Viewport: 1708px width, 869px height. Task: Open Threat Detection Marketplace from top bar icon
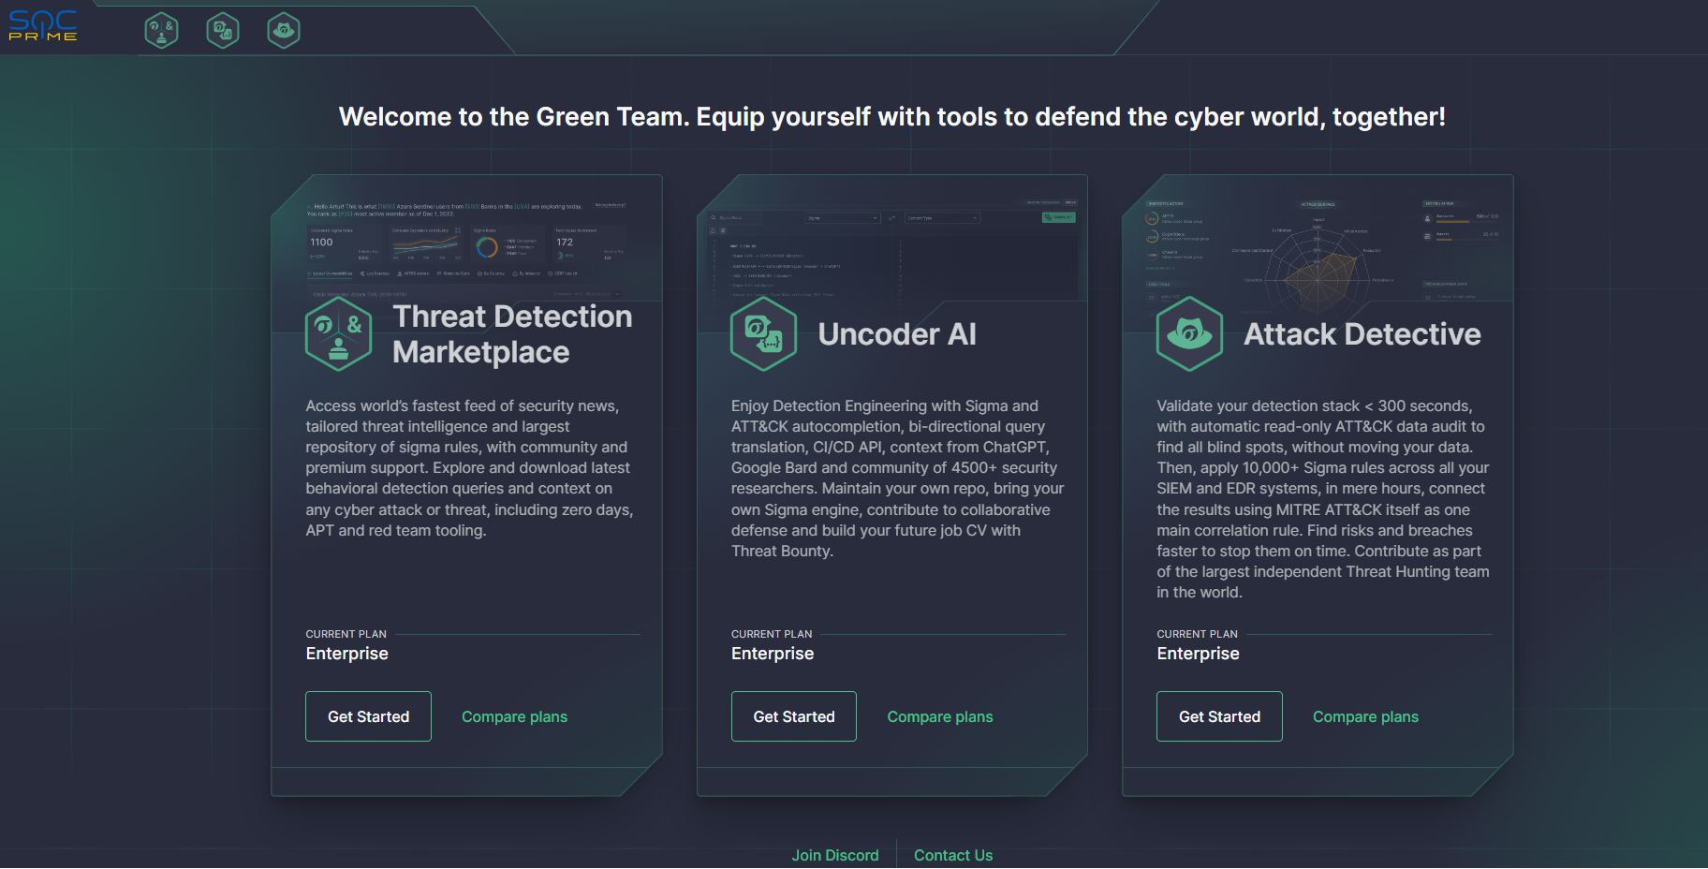coord(161,31)
